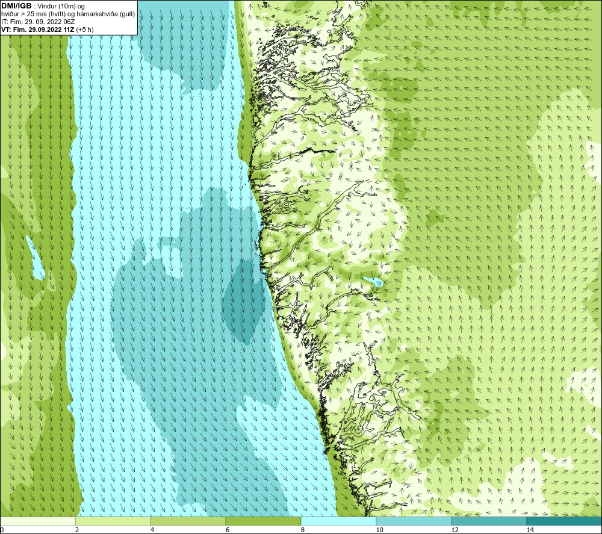Click the legend label "8"

[303, 530]
